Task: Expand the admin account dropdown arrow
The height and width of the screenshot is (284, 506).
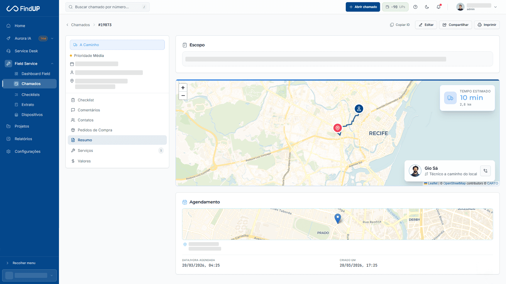Action: coord(495,7)
